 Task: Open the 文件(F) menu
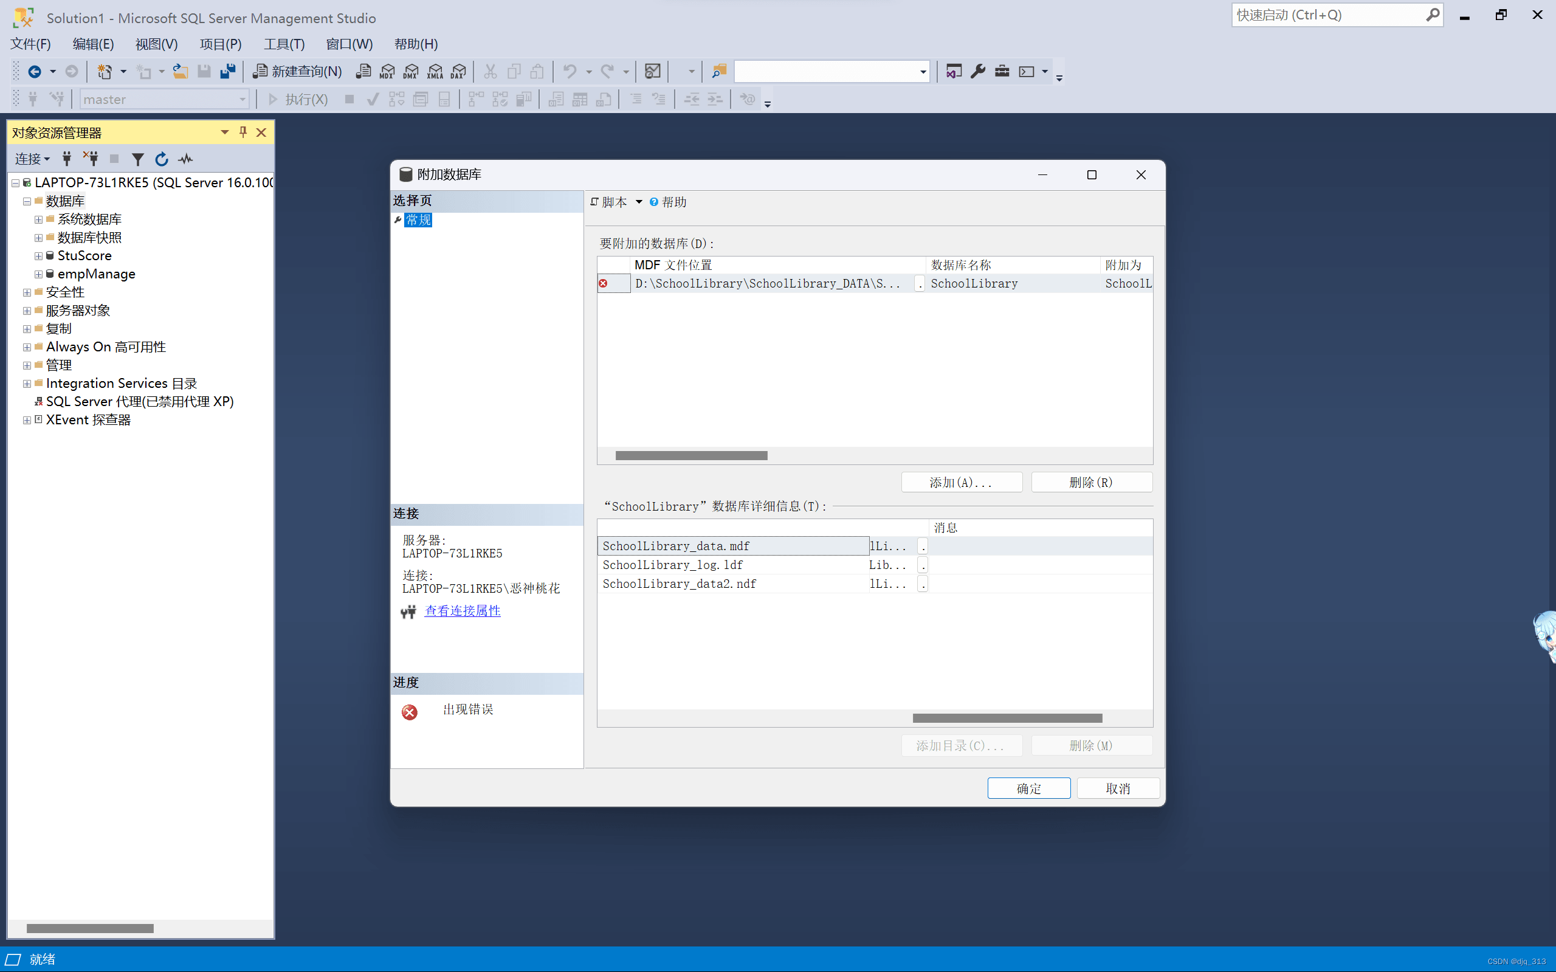pos(30,44)
